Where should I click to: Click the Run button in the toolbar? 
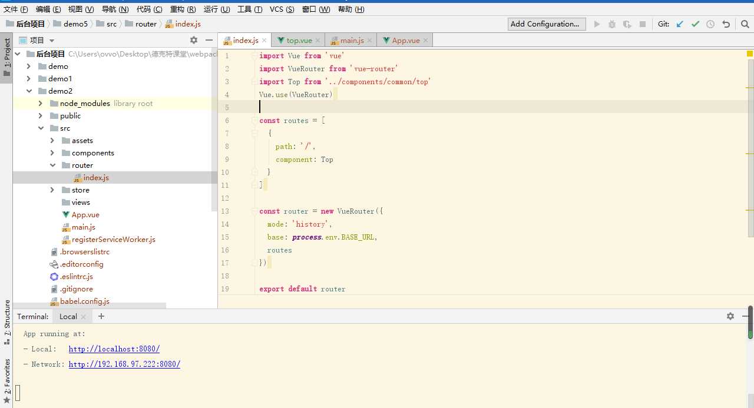point(597,24)
